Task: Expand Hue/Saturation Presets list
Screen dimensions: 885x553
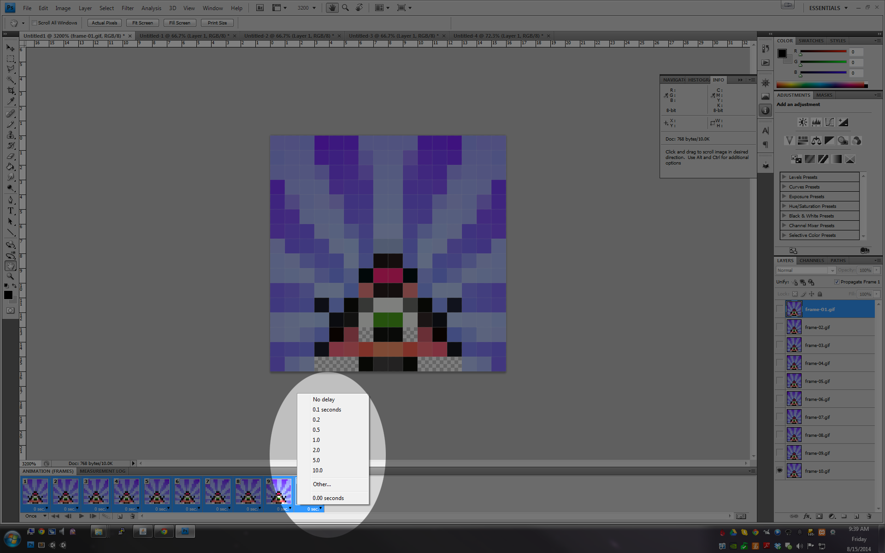Action: pos(784,206)
